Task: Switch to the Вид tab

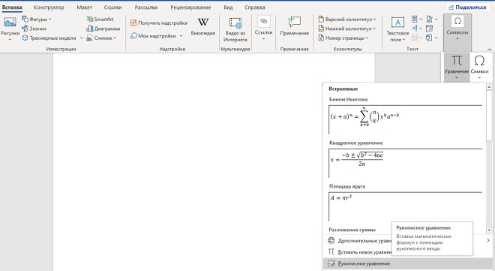Action: pyautogui.click(x=228, y=8)
